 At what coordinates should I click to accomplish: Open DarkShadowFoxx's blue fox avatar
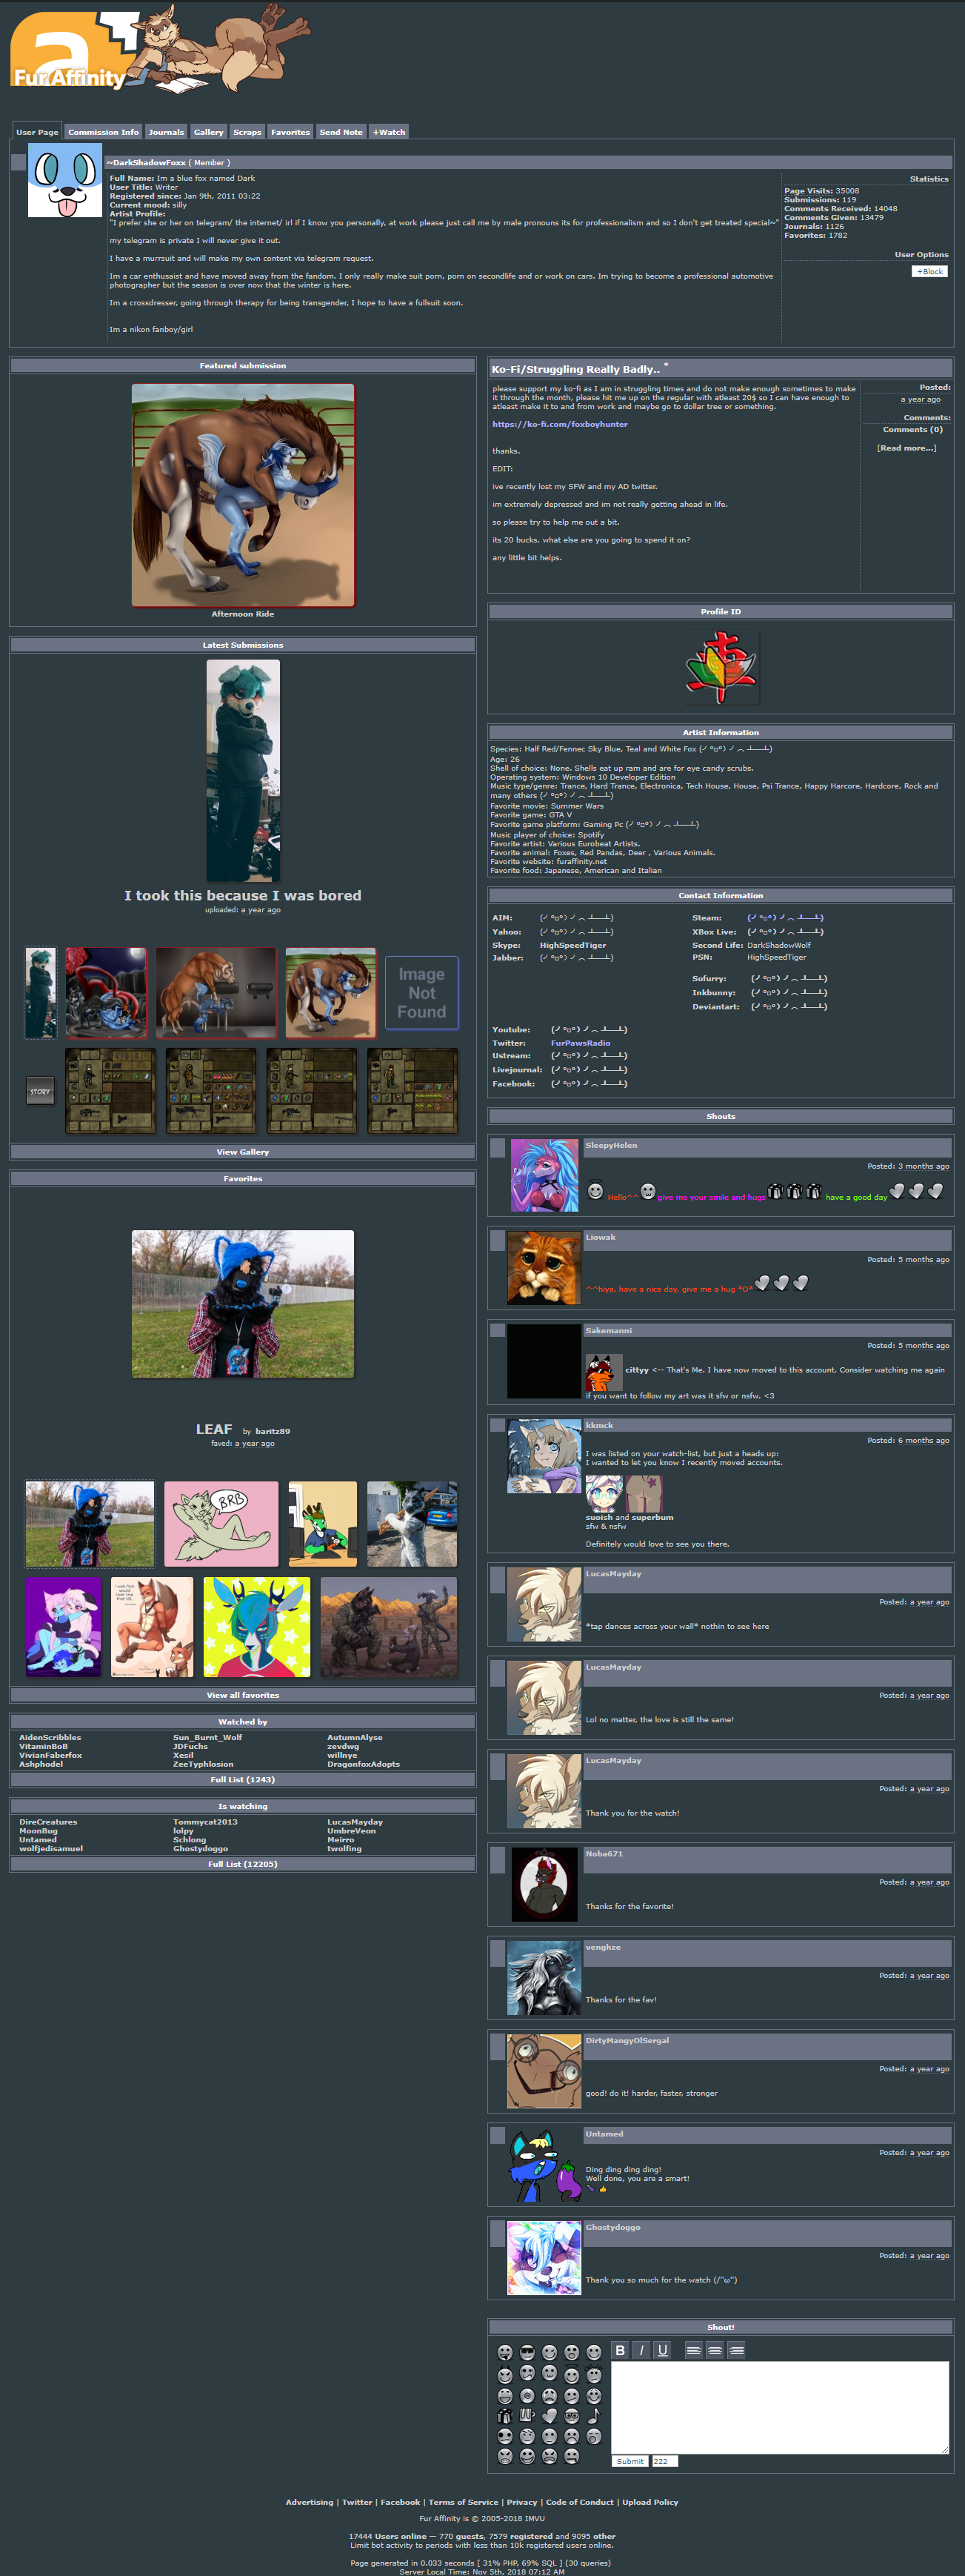pos(65,180)
